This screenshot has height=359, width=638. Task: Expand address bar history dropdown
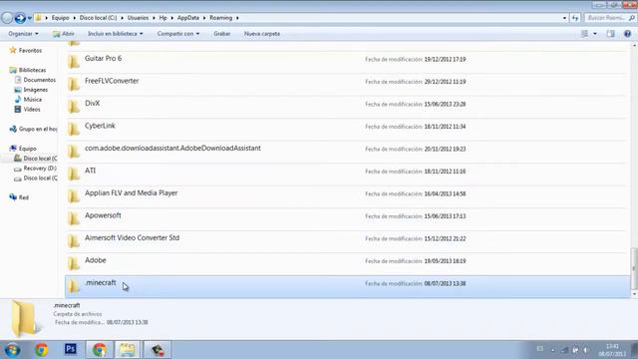[x=564, y=18]
